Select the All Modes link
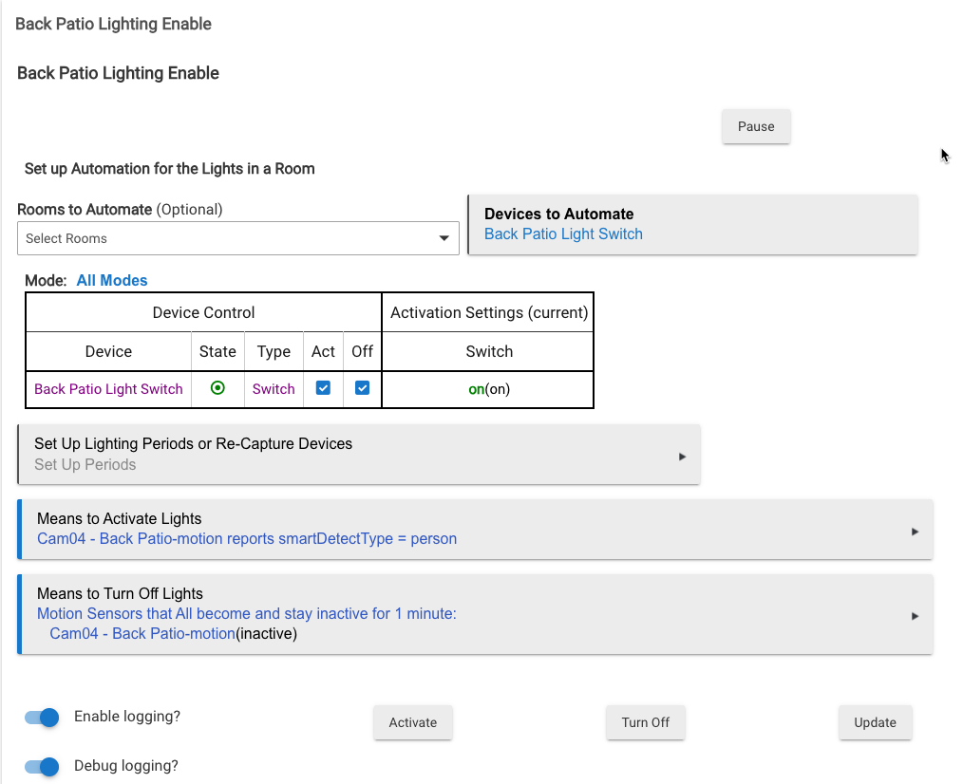Image resolution: width=963 pixels, height=784 pixels. 112,281
